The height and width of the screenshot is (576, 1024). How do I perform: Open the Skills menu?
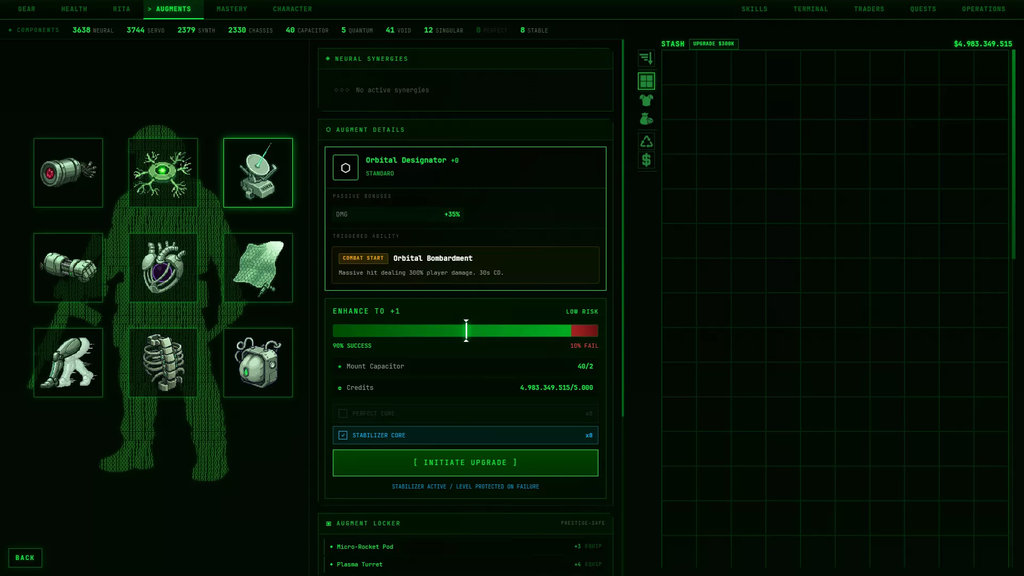[x=755, y=9]
